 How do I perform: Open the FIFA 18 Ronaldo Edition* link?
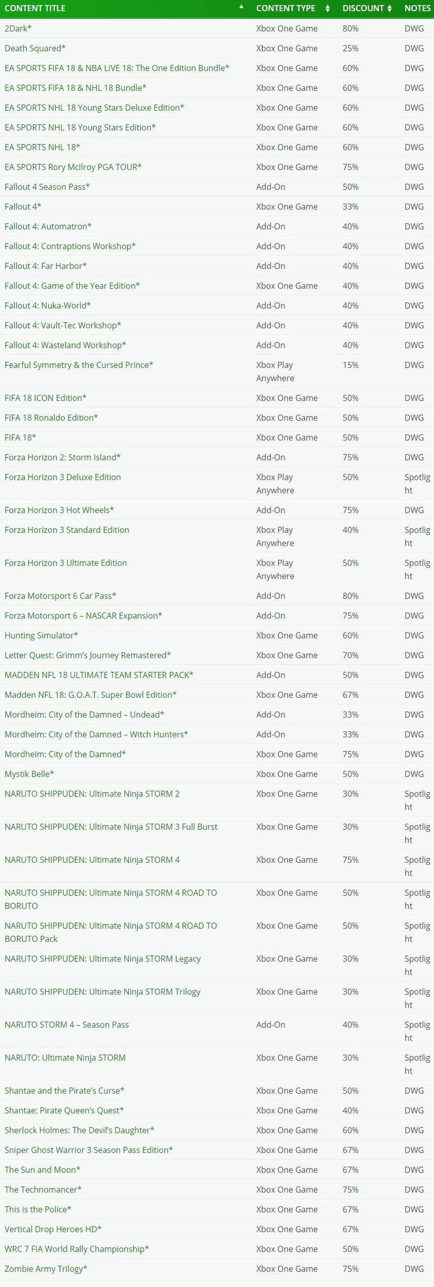pos(51,418)
